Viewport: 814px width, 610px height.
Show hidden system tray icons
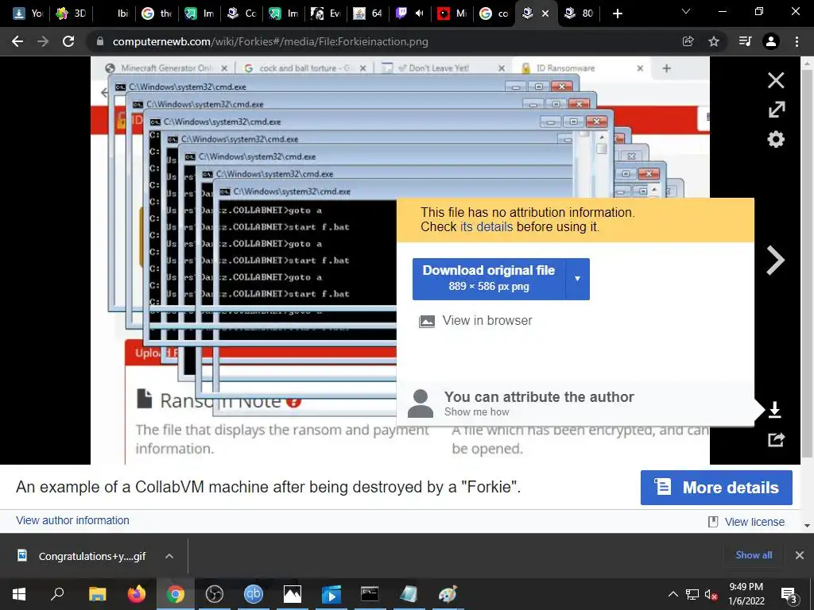tap(673, 594)
